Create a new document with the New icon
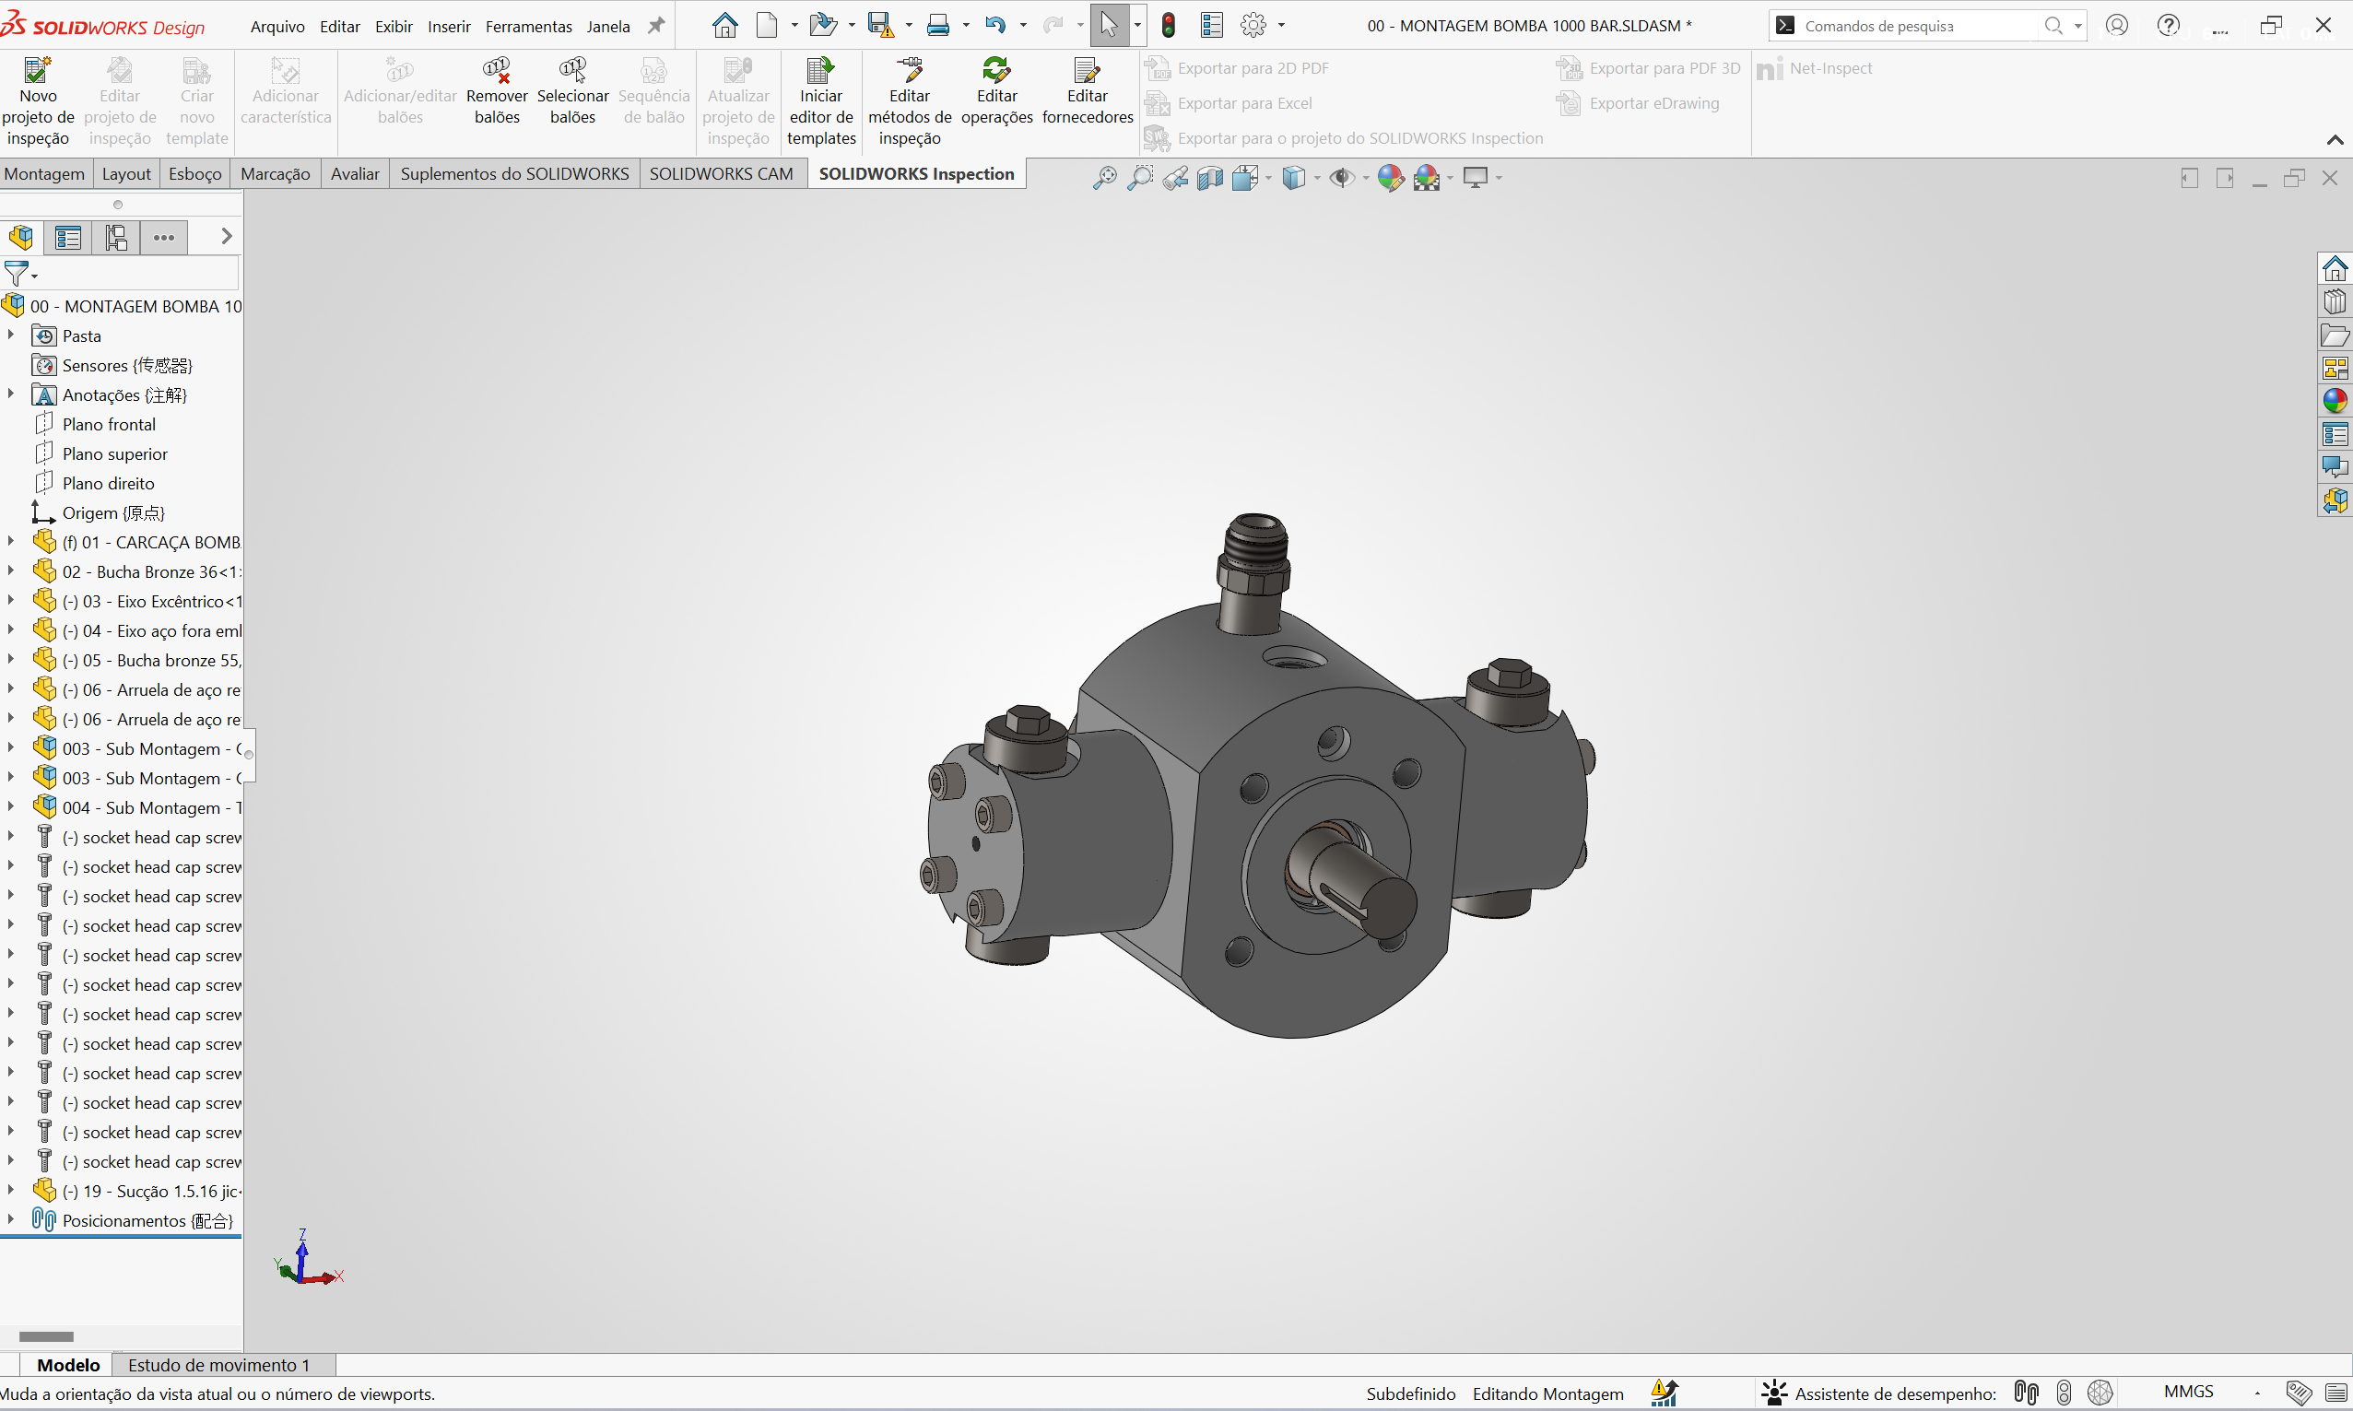The height and width of the screenshot is (1411, 2353). pyautogui.click(x=766, y=26)
